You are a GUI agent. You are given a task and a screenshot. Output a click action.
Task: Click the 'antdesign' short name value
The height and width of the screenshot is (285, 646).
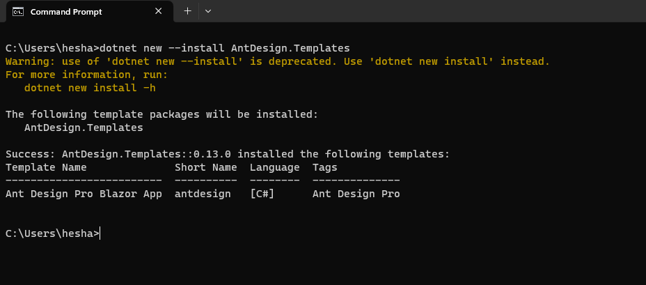203,194
